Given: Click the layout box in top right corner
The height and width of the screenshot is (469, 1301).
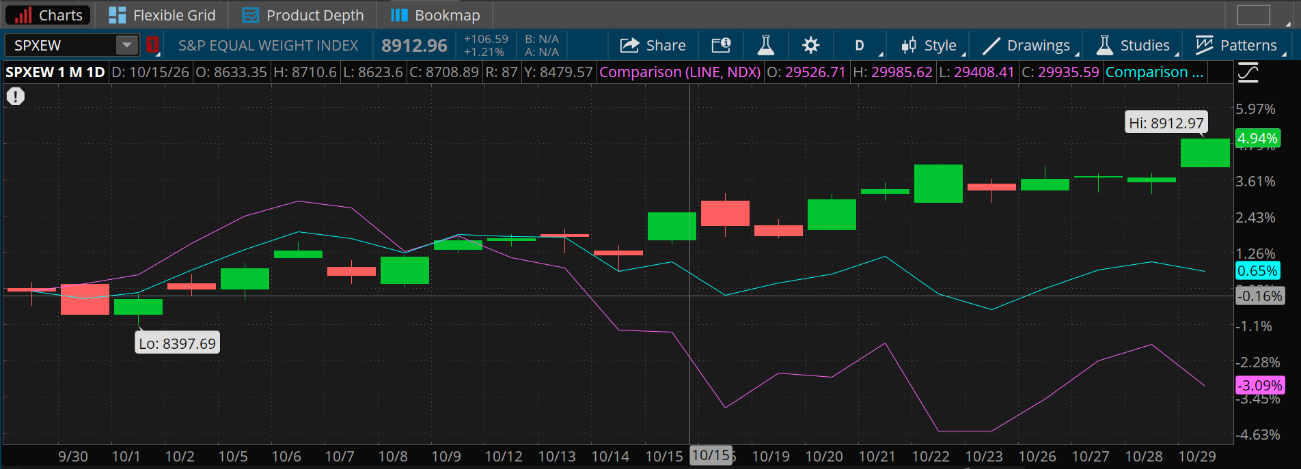Looking at the screenshot, I should point(1254,15).
